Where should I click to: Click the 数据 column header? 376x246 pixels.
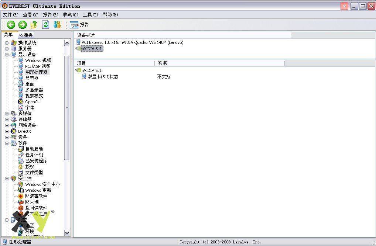pos(220,63)
